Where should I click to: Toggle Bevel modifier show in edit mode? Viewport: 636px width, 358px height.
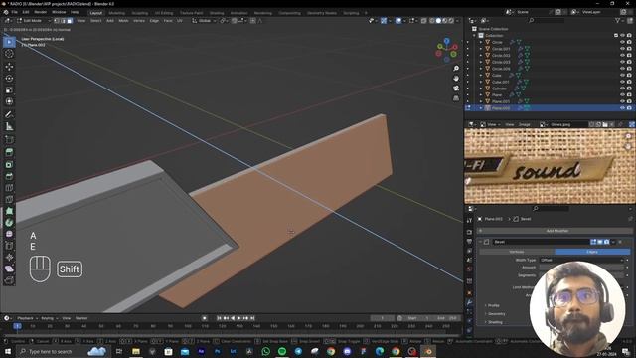tap(593, 242)
